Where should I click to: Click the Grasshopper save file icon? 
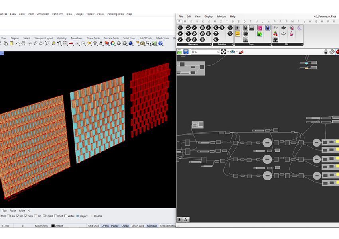186,52
